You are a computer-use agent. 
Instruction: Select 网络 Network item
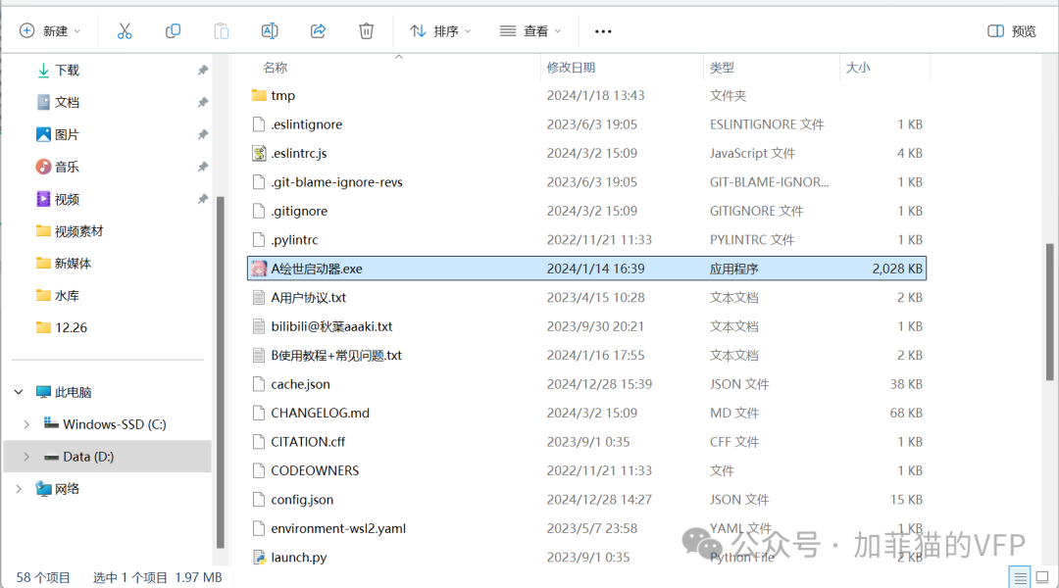pyautogui.click(x=67, y=489)
